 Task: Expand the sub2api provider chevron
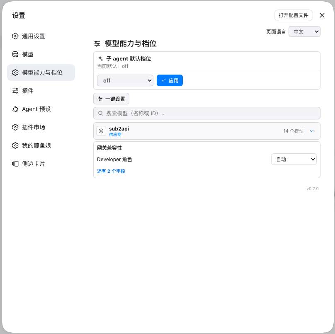coord(312,131)
